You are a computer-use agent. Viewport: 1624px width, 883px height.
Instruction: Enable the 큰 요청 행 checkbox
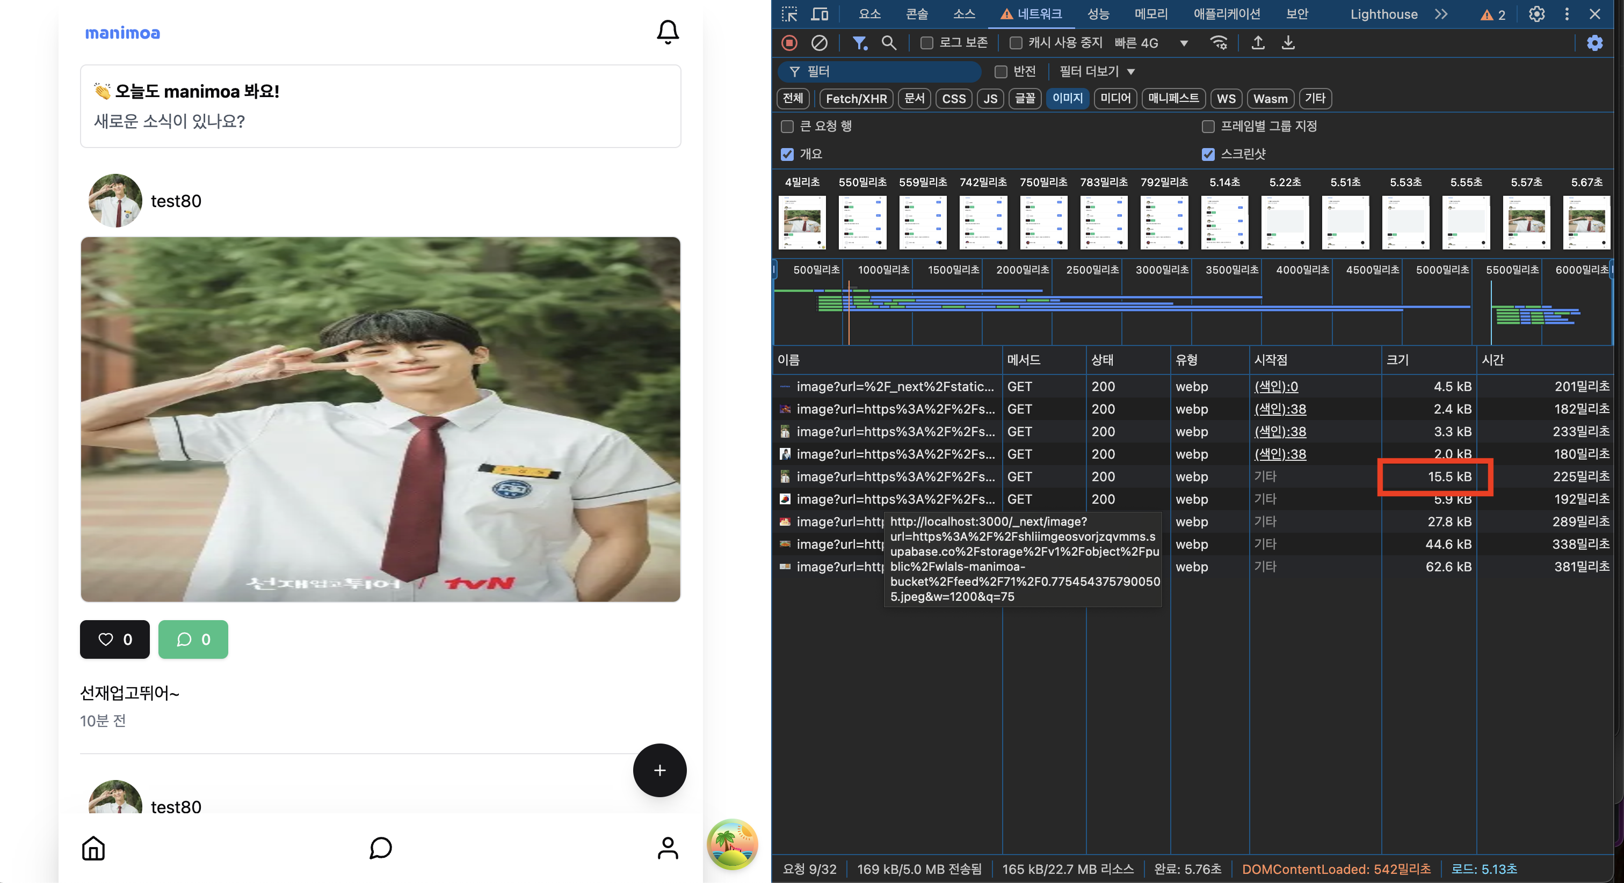[x=787, y=127]
